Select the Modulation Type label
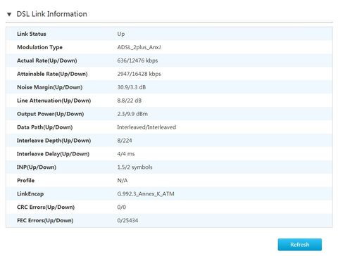 point(39,47)
